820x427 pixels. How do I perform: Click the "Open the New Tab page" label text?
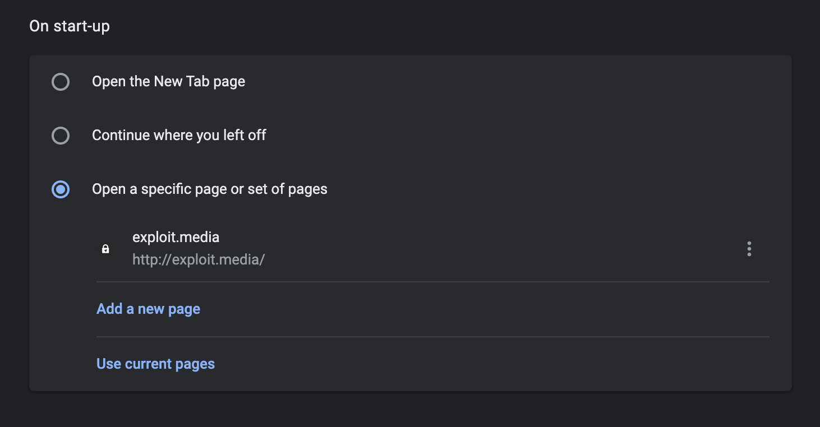click(168, 82)
